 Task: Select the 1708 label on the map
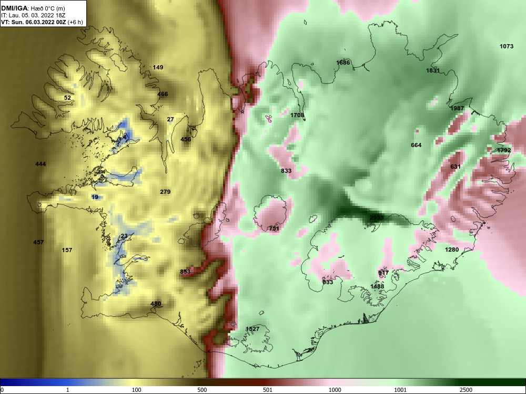(297, 115)
